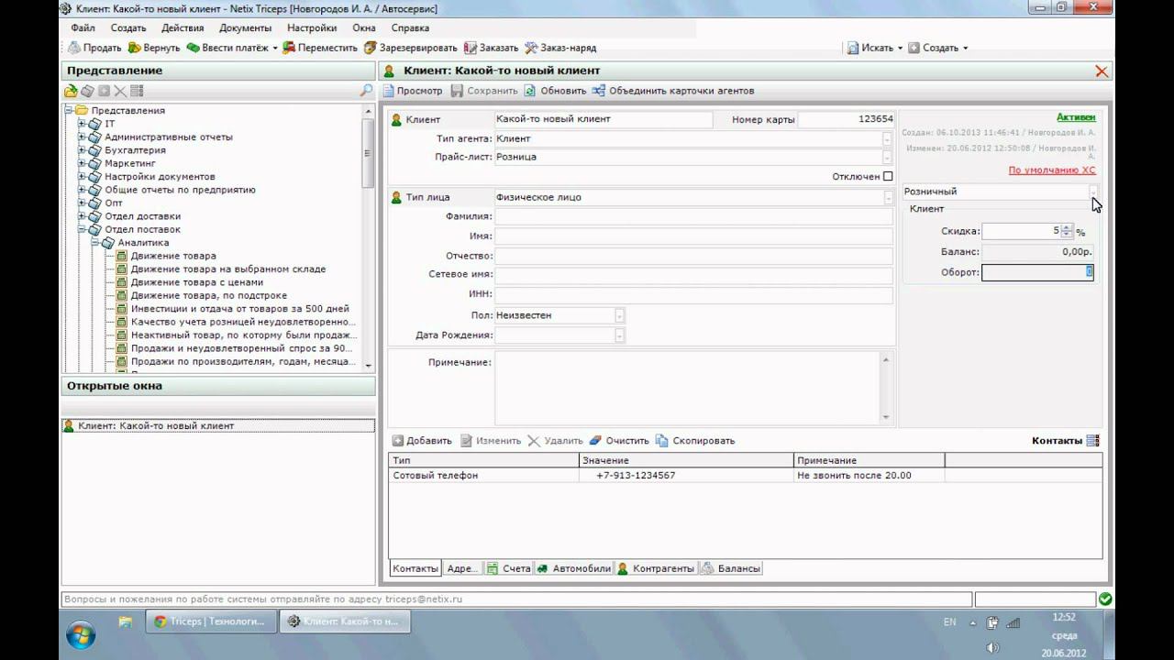Viewport: 1174px width, 660px height.
Task: Expand the Бухгалтерия tree node
Action: (82, 150)
